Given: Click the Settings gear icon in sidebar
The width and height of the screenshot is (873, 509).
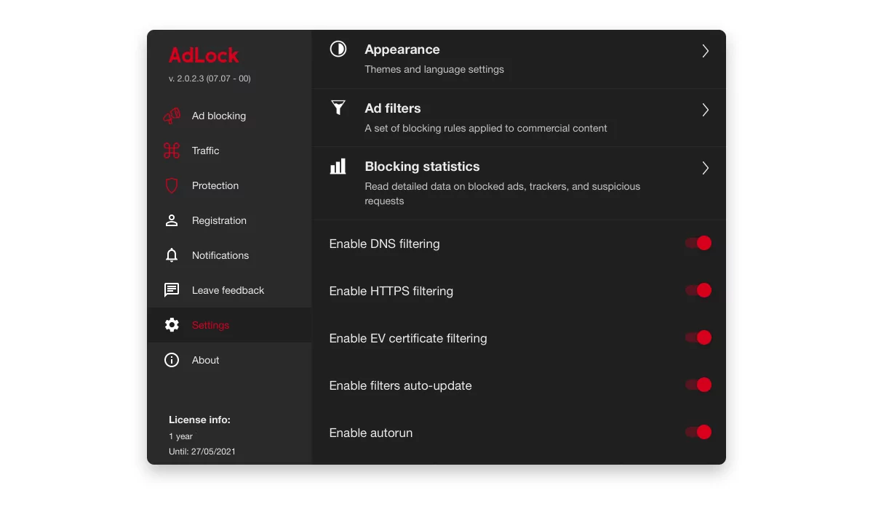Looking at the screenshot, I should click(172, 325).
